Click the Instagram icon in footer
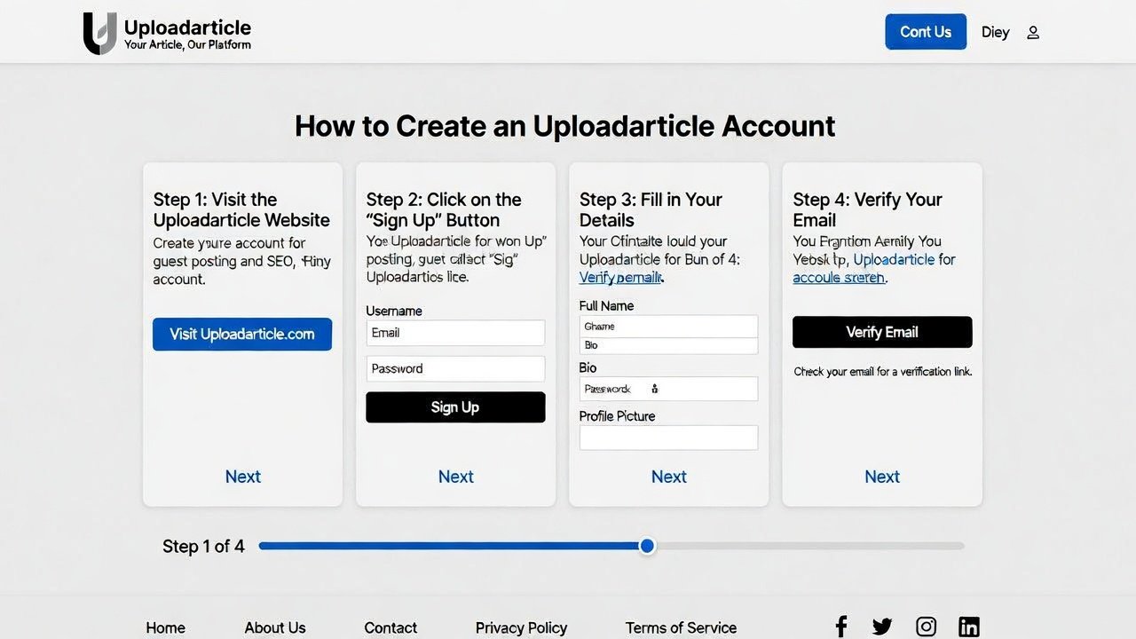Screen dimensions: 1136x639 (926, 626)
